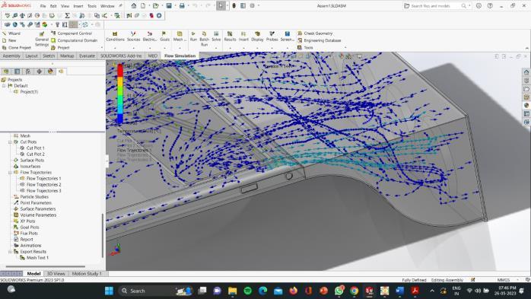Switch to the Evaluate tab

(x=87, y=56)
